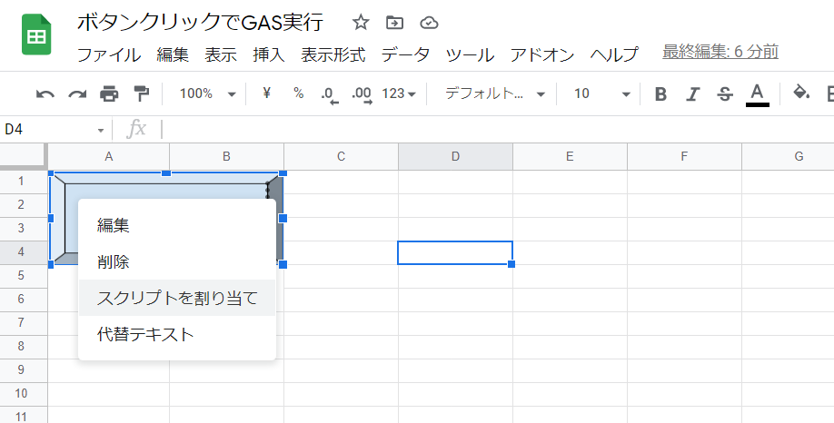
Task: Select column A header
Action: pos(108,156)
